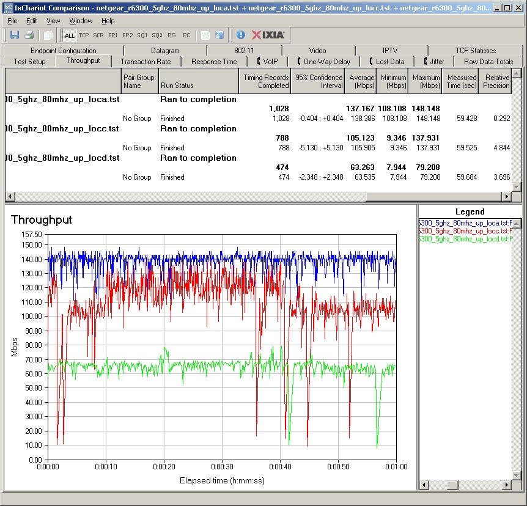Select the up_locc.tst row in the results table
Image resolution: width=527 pixels, height=506 pixels.
[258, 128]
